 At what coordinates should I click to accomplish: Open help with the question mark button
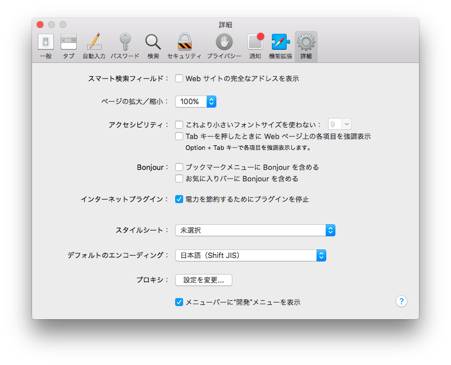tap(401, 301)
